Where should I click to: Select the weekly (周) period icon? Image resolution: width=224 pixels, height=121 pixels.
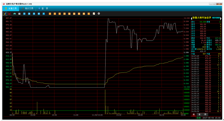pos(29,14)
